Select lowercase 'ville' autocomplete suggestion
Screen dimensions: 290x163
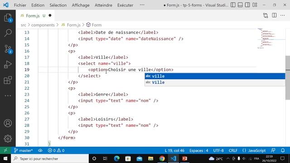click(x=215, y=76)
